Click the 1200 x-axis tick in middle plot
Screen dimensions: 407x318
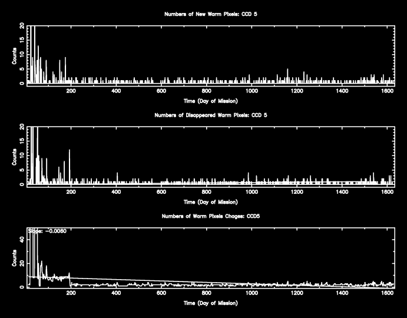click(297, 193)
